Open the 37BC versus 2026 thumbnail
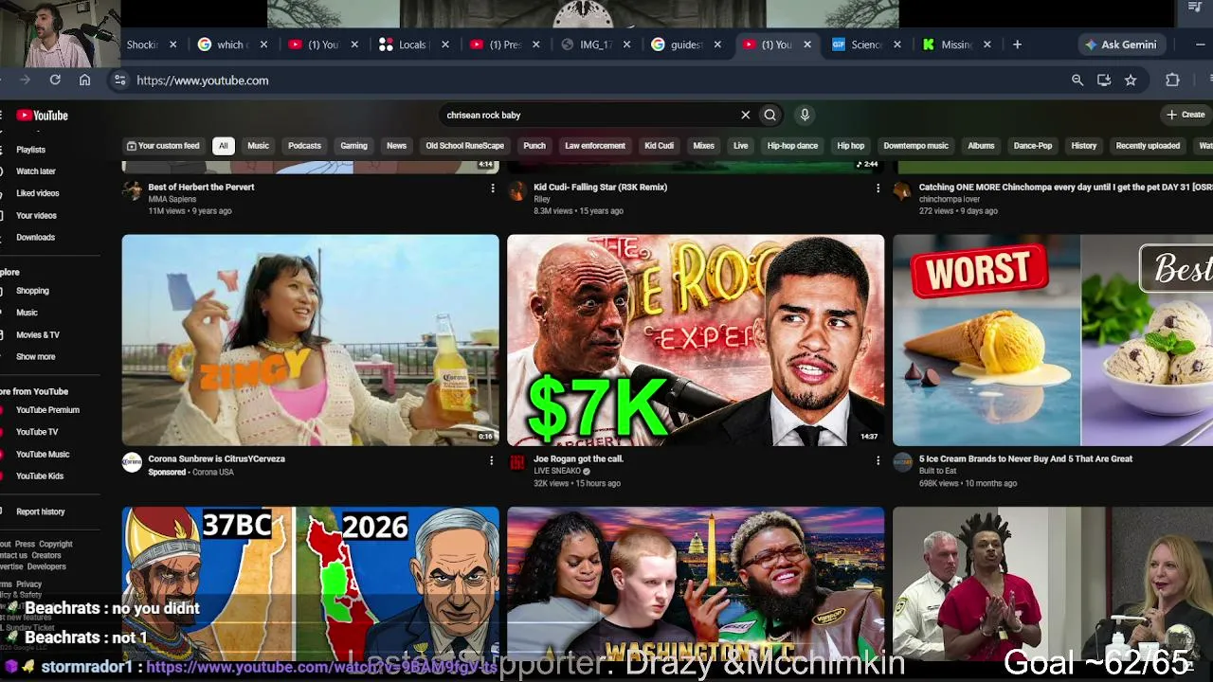1213x682 pixels. point(310,583)
